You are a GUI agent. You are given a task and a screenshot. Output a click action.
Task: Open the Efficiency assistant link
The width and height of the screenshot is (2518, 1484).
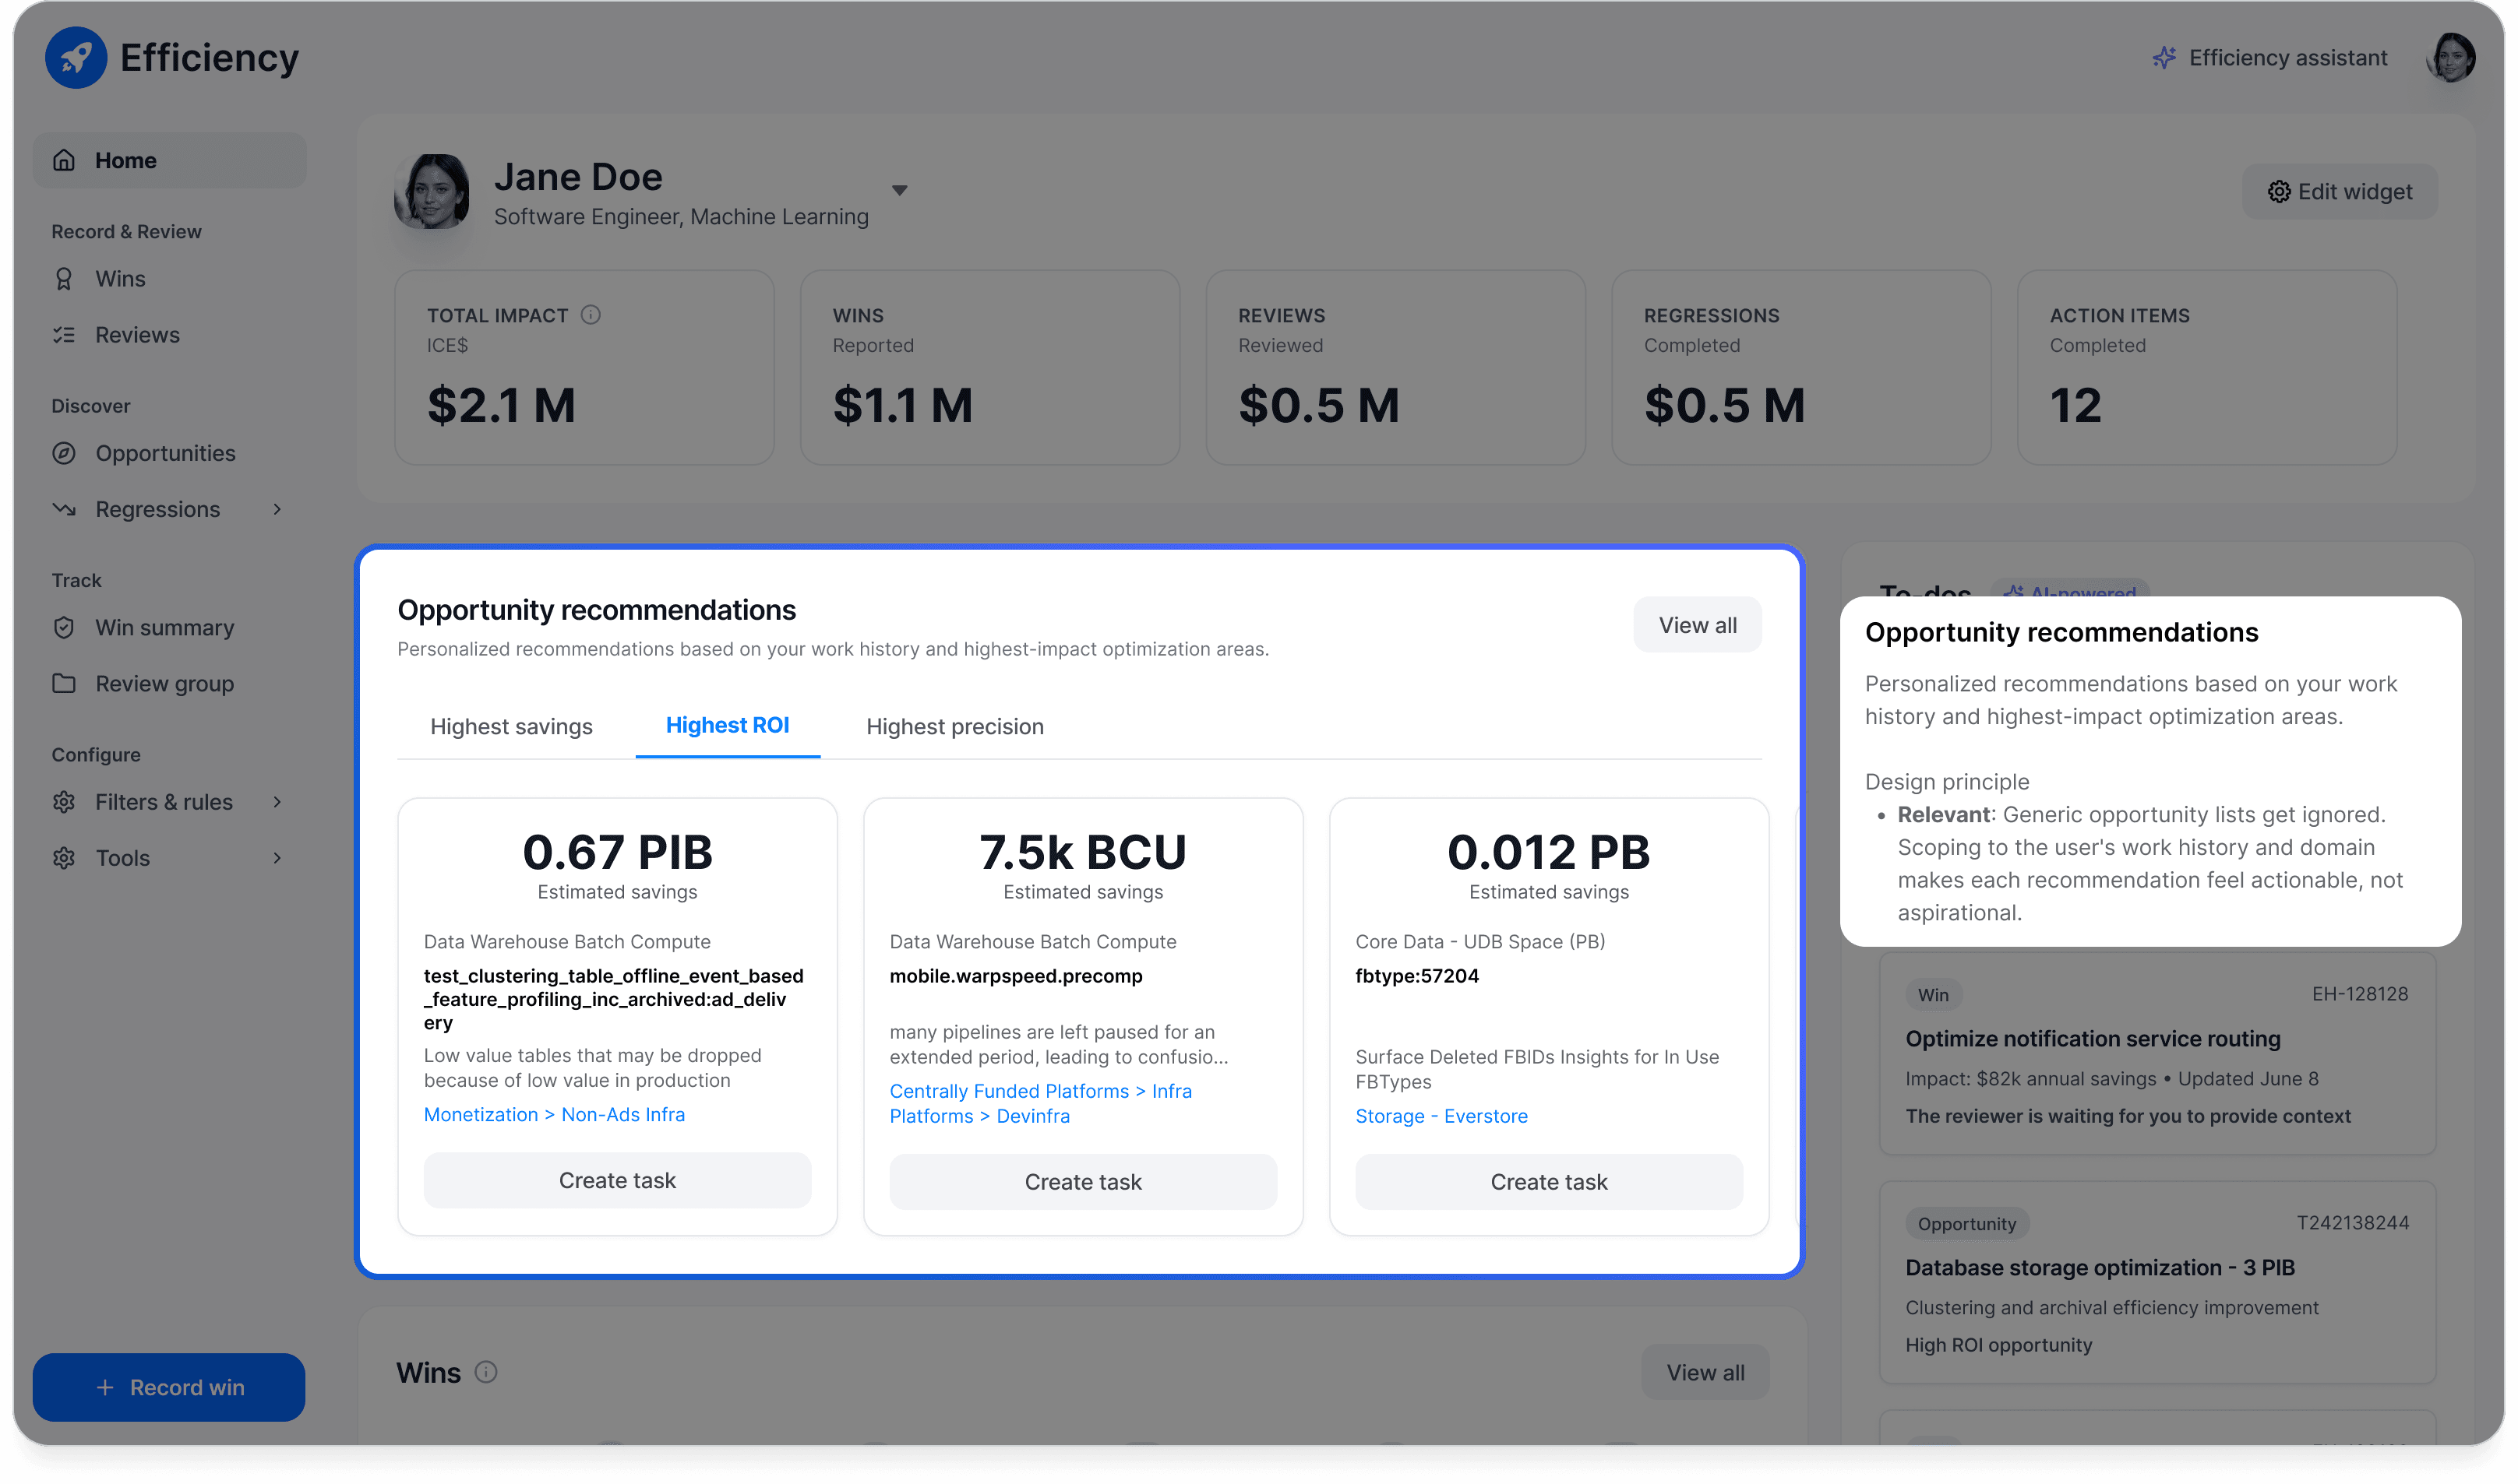(2270, 58)
